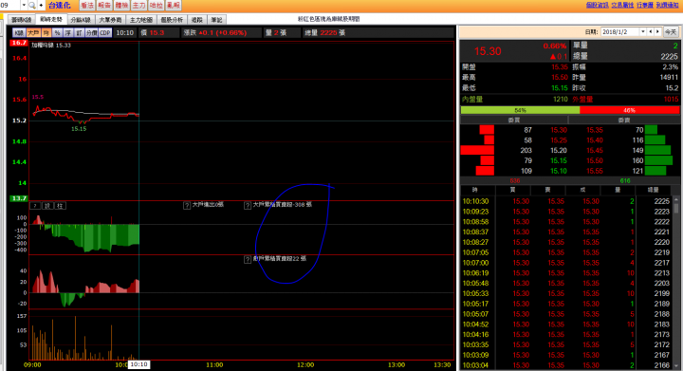Switch to the 筆記 tab
Viewport: 683px width, 371px height.
pyautogui.click(x=216, y=20)
